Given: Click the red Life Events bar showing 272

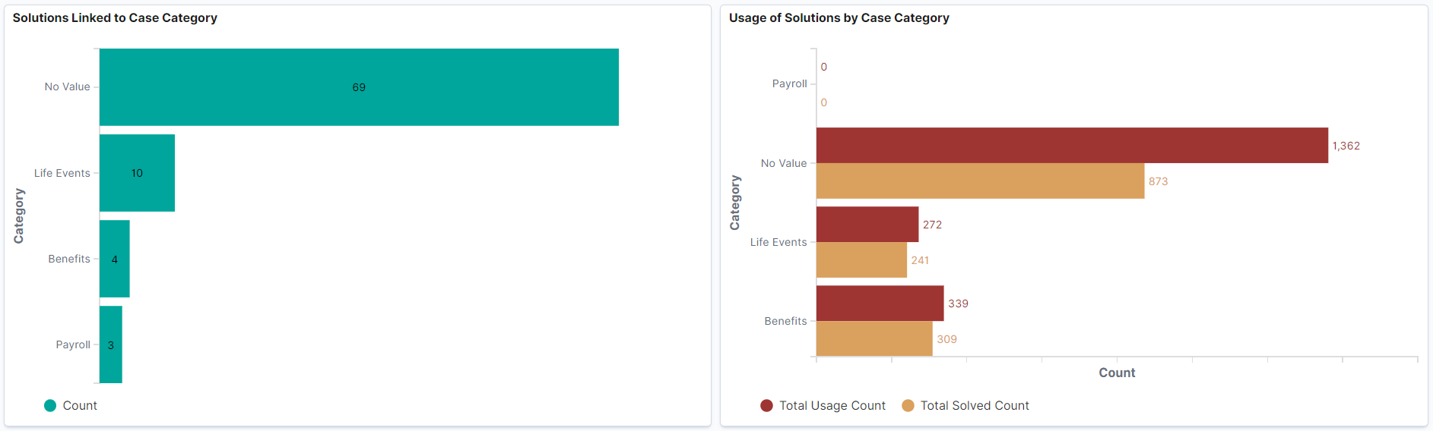Looking at the screenshot, I should (867, 225).
